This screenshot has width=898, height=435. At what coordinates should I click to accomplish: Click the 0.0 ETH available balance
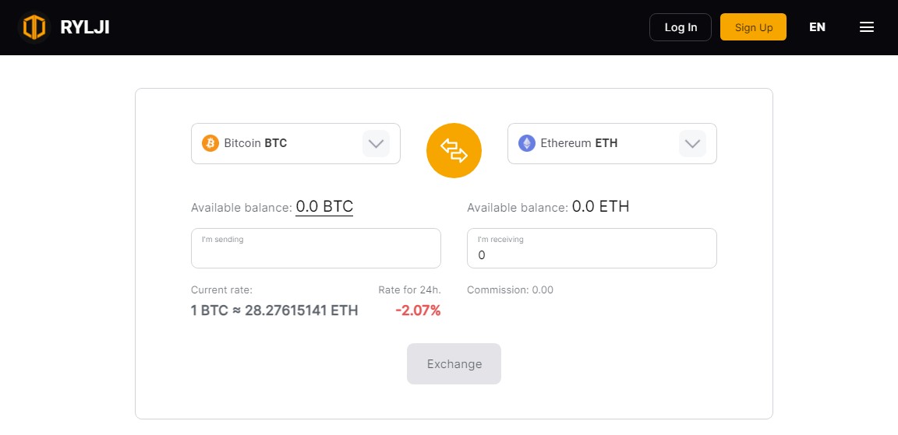click(x=601, y=207)
